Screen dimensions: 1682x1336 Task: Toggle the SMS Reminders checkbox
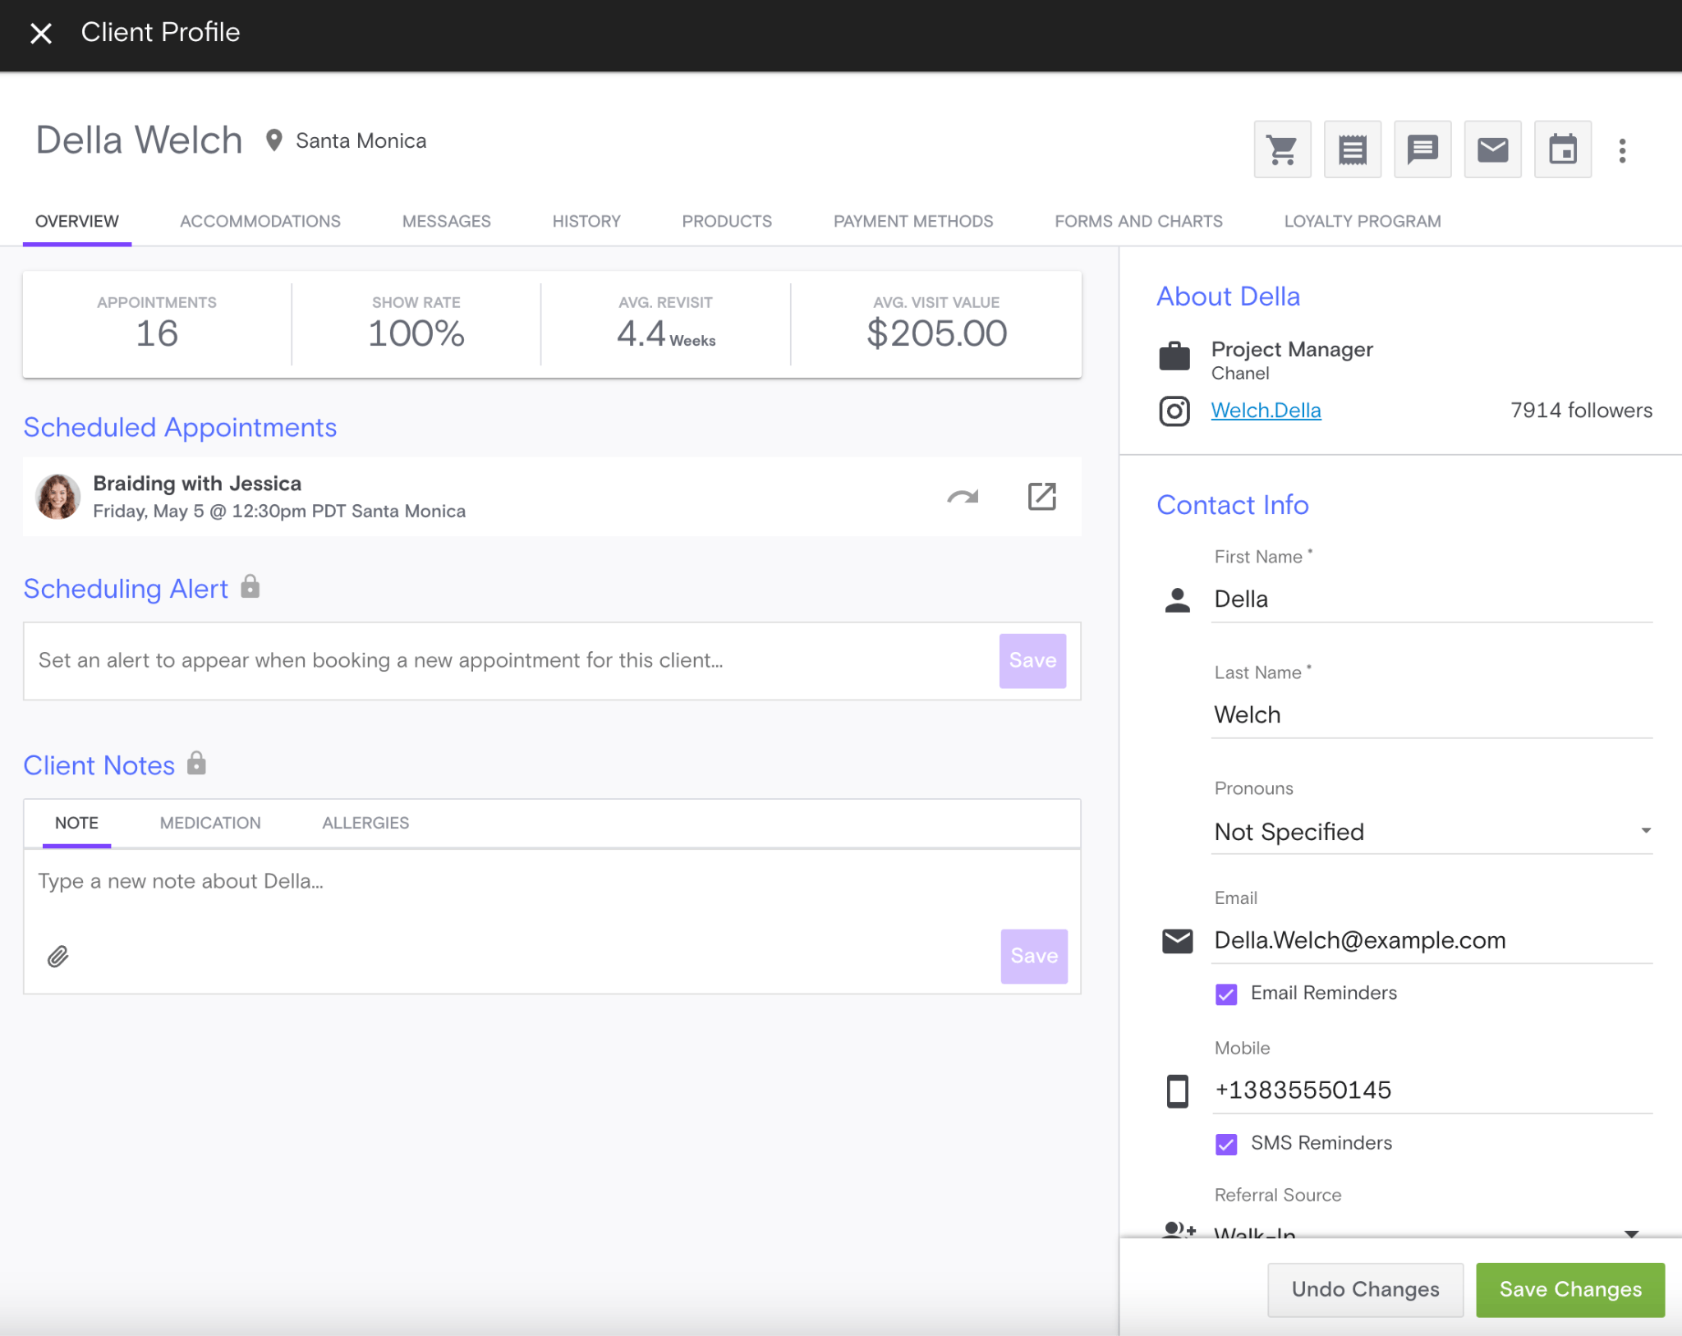[x=1226, y=1144]
